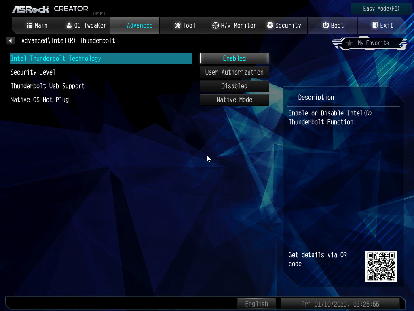Viewport: 414px width, 311px height.
Task: Click the OC Tweaker rocket icon
Action: coord(69,26)
